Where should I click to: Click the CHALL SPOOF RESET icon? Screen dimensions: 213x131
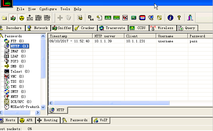[38, 18]
